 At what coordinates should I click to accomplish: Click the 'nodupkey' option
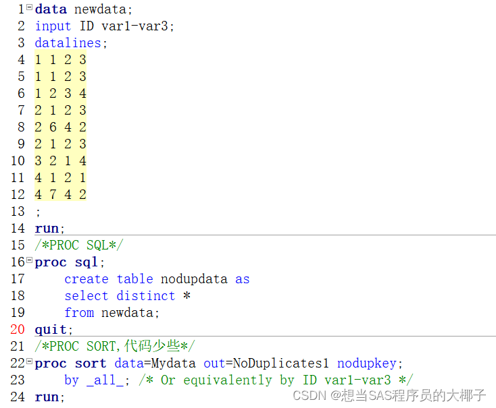(x=367, y=363)
